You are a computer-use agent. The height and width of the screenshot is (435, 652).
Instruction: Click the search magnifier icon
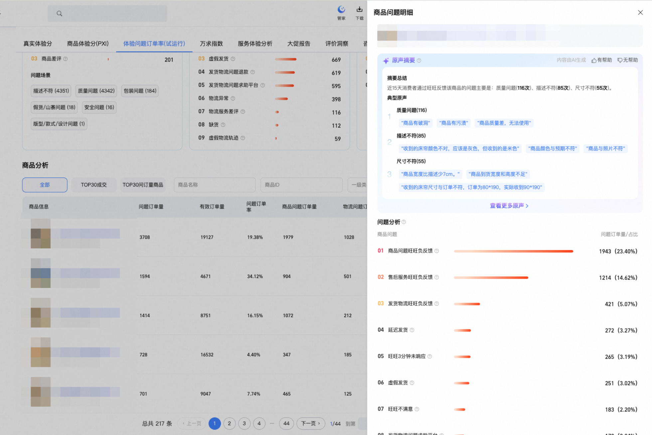(59, 14)
